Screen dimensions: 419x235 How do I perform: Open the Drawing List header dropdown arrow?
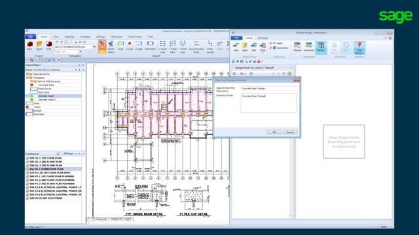pos(79,154)
